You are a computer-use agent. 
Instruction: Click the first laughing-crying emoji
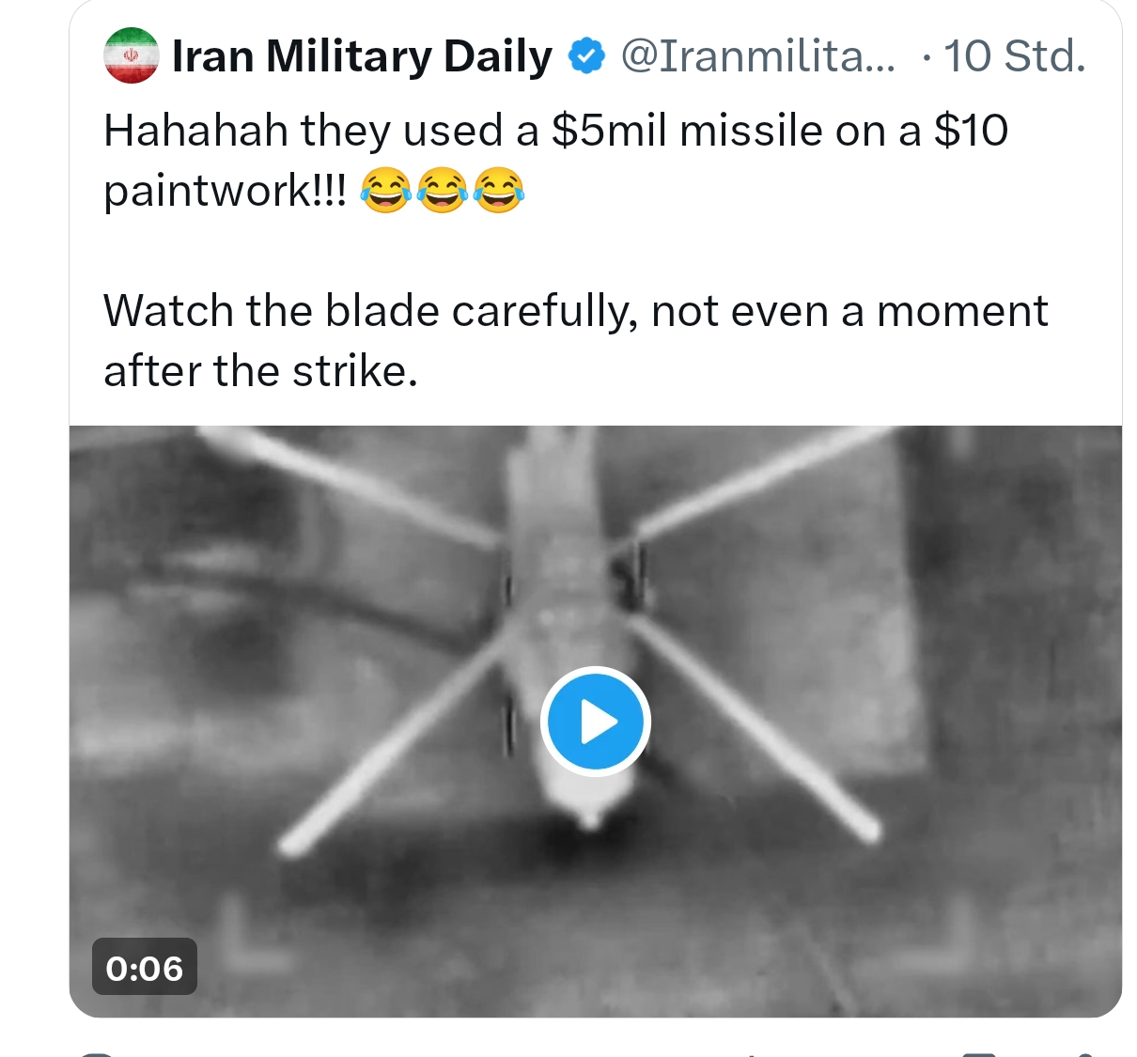(385, 190)
